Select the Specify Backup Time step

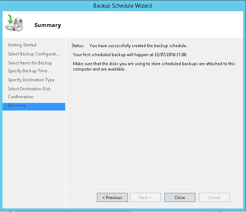click(28, 71)
